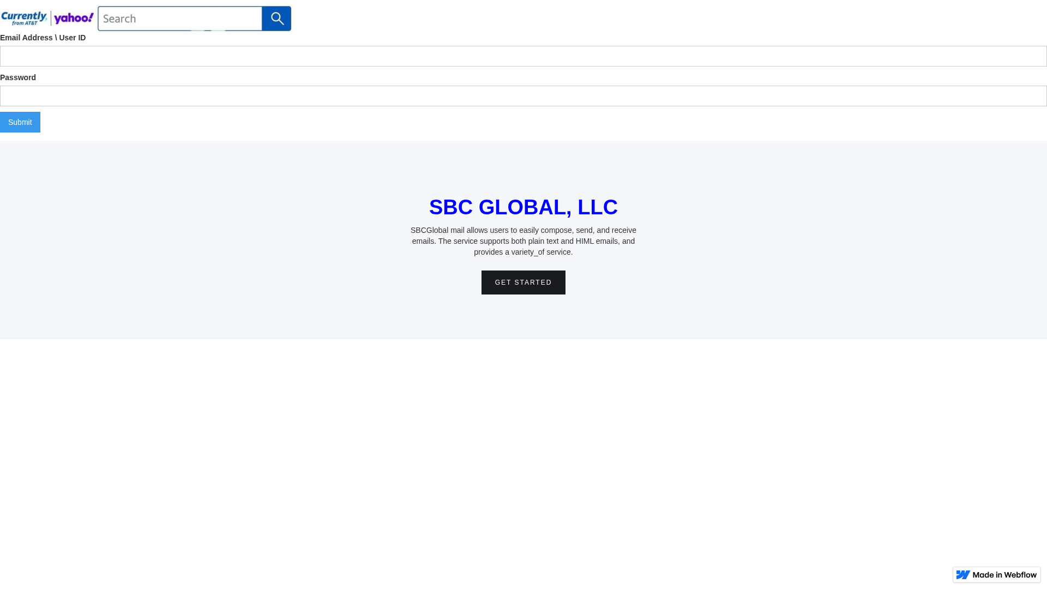Click the Password label text
Image resolution: width=1047 pixels, height=589 pixels.
(18, 77)
